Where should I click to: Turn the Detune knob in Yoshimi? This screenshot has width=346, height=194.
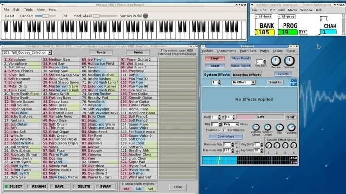tap(276, 60)
